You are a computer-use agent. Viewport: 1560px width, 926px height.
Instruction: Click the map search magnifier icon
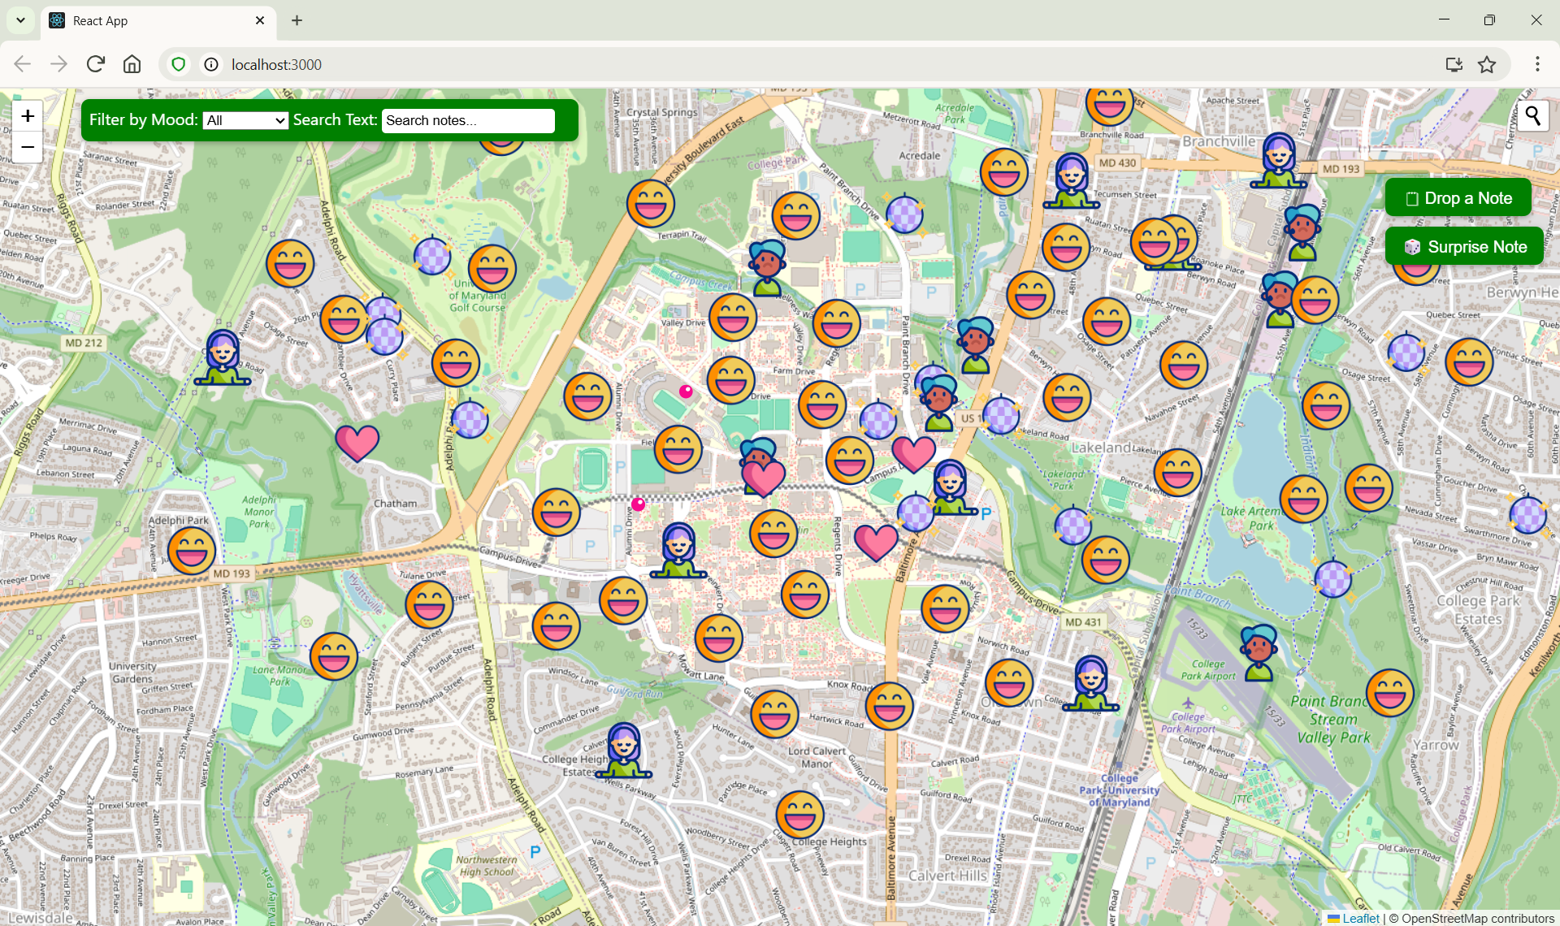coord(1532,116)
